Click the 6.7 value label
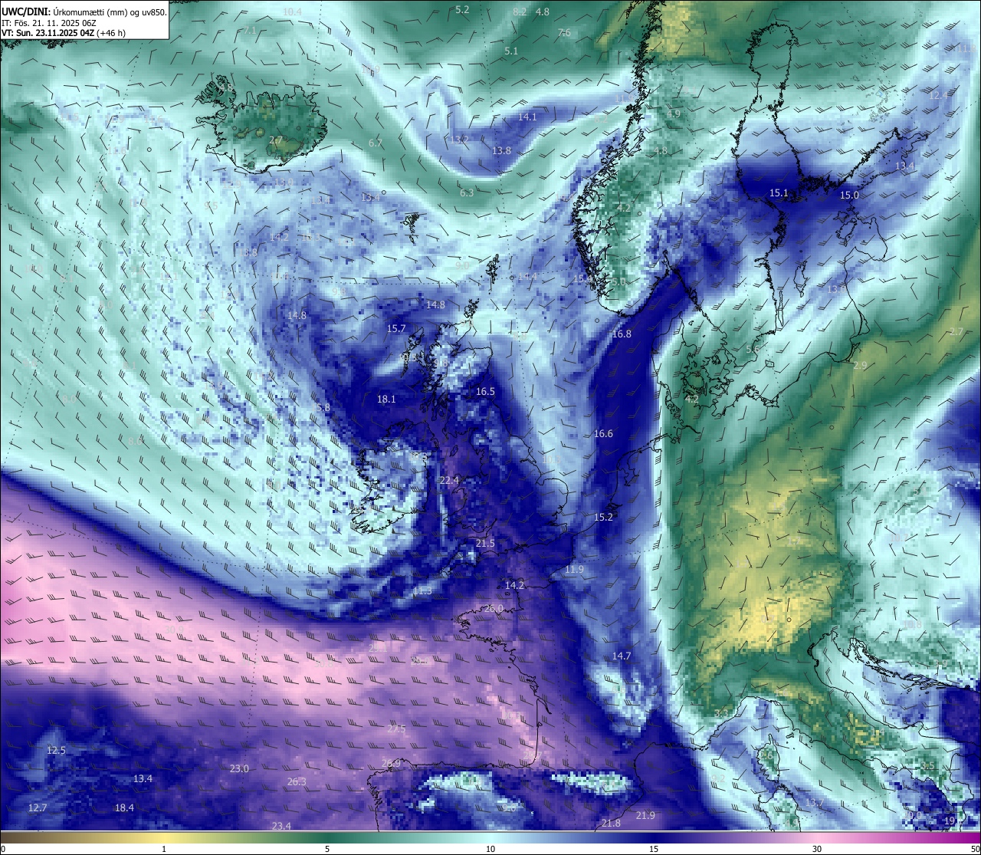The image size is (981, 855). pos(375,143)
